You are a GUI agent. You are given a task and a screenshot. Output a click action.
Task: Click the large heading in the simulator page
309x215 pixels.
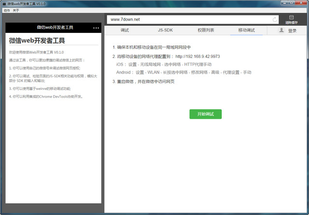click(x=37, y=41)
